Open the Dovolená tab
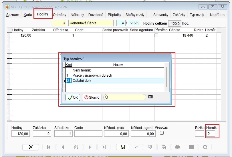 point(96,15)
